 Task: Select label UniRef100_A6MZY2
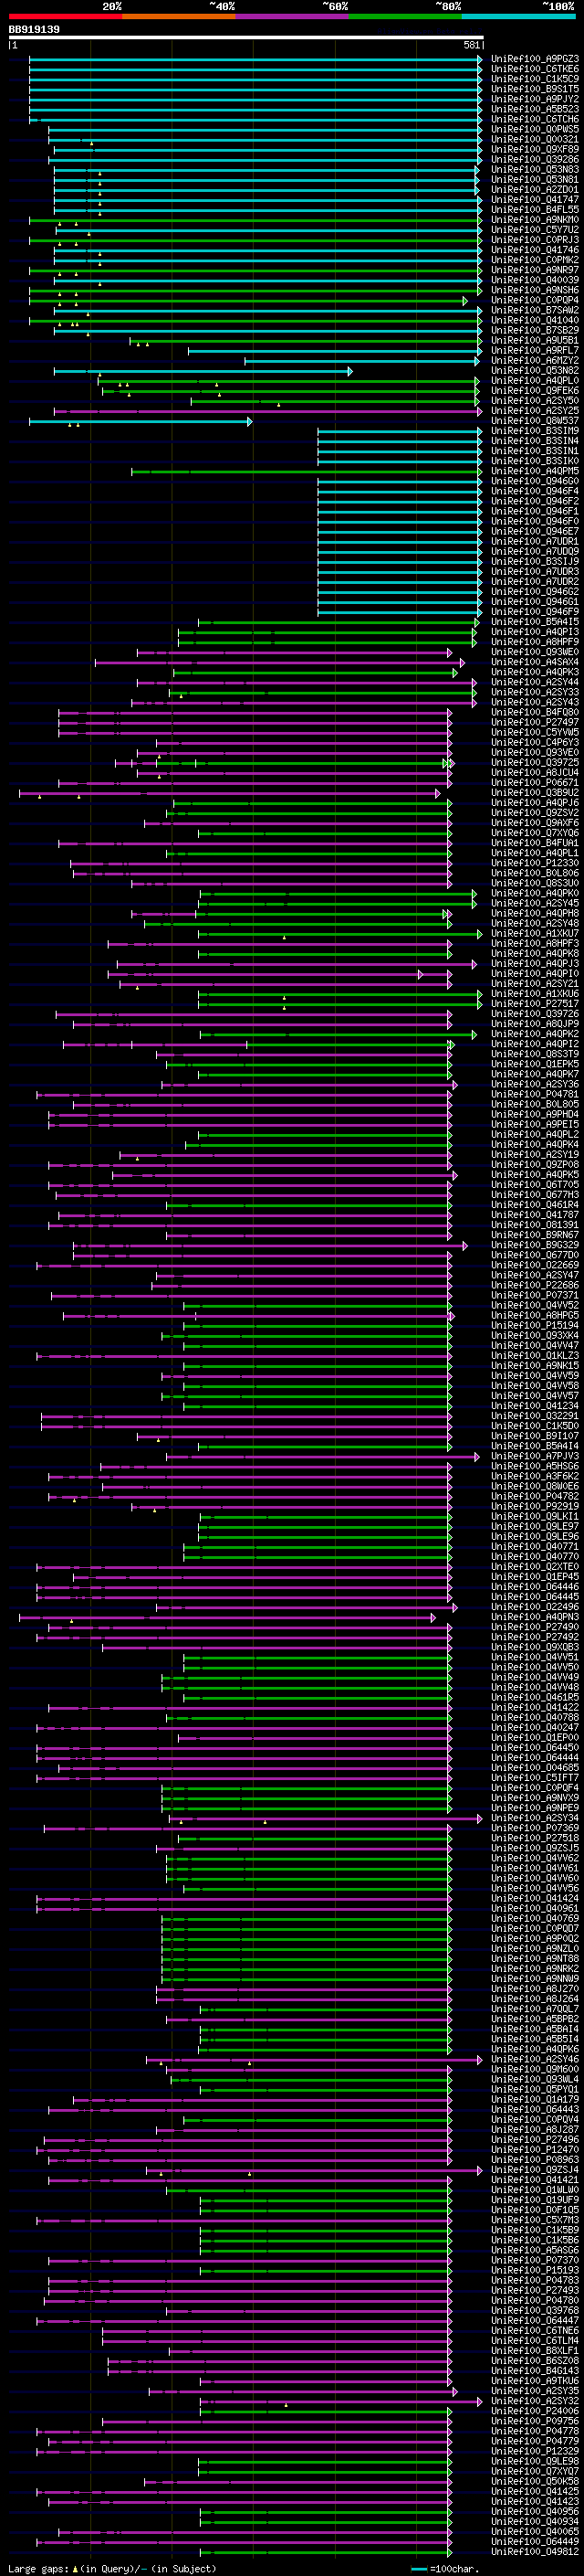tap(535, 361)
